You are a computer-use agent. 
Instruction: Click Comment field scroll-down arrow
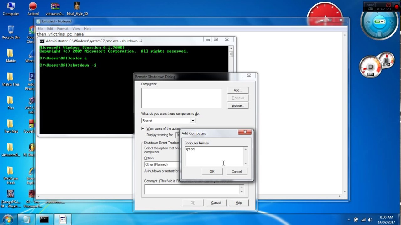coord(242,192)
